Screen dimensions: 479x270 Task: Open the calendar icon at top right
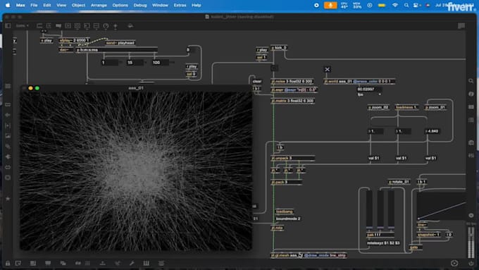[461, 25]
